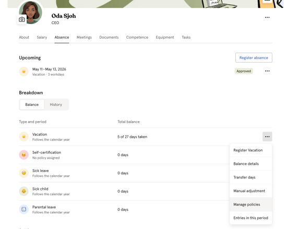Click the Vacation sun icon in Breakdown
This screenshot has height=229, width=286.
(x=24, y=137)
